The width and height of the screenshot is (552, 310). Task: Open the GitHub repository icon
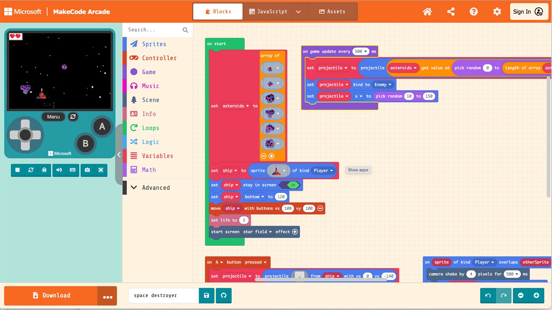click(223, 295)
